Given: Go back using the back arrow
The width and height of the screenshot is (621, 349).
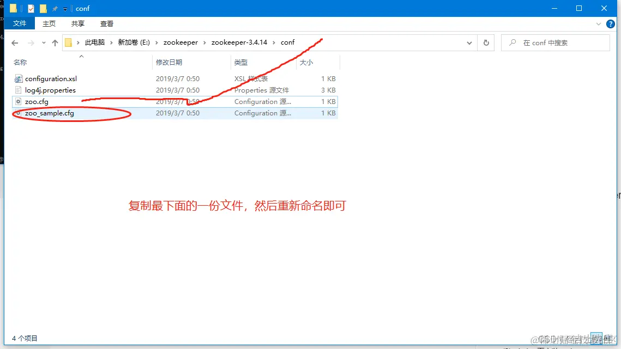Looking at the screenshot, I should tap(15, 42).
